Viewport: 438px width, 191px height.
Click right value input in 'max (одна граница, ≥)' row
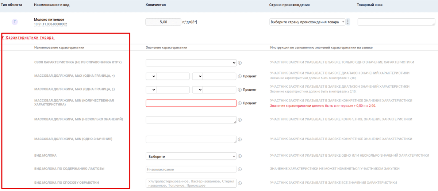tap(220, 89)
